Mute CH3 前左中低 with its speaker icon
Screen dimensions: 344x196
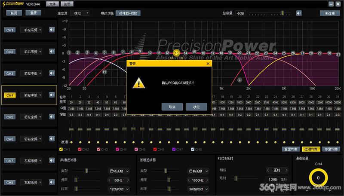click(52, 73)
